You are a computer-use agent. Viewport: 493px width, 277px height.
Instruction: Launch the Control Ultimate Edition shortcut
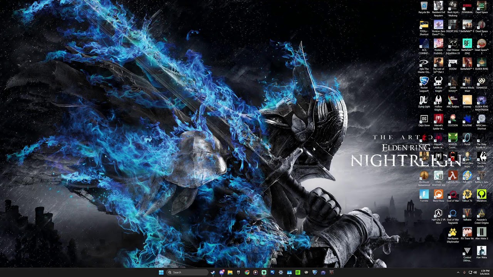coord(467,254)
